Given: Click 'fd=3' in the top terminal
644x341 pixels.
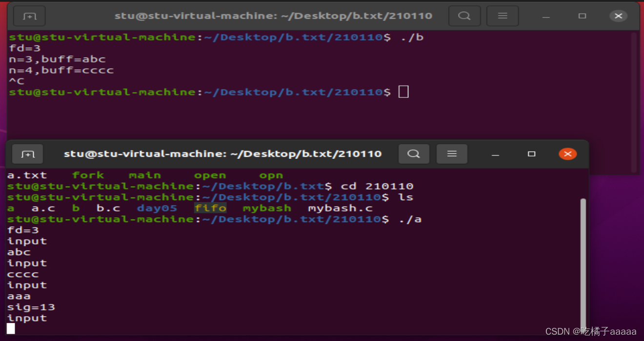Looking at the screenshot, I should click(25, 49).
